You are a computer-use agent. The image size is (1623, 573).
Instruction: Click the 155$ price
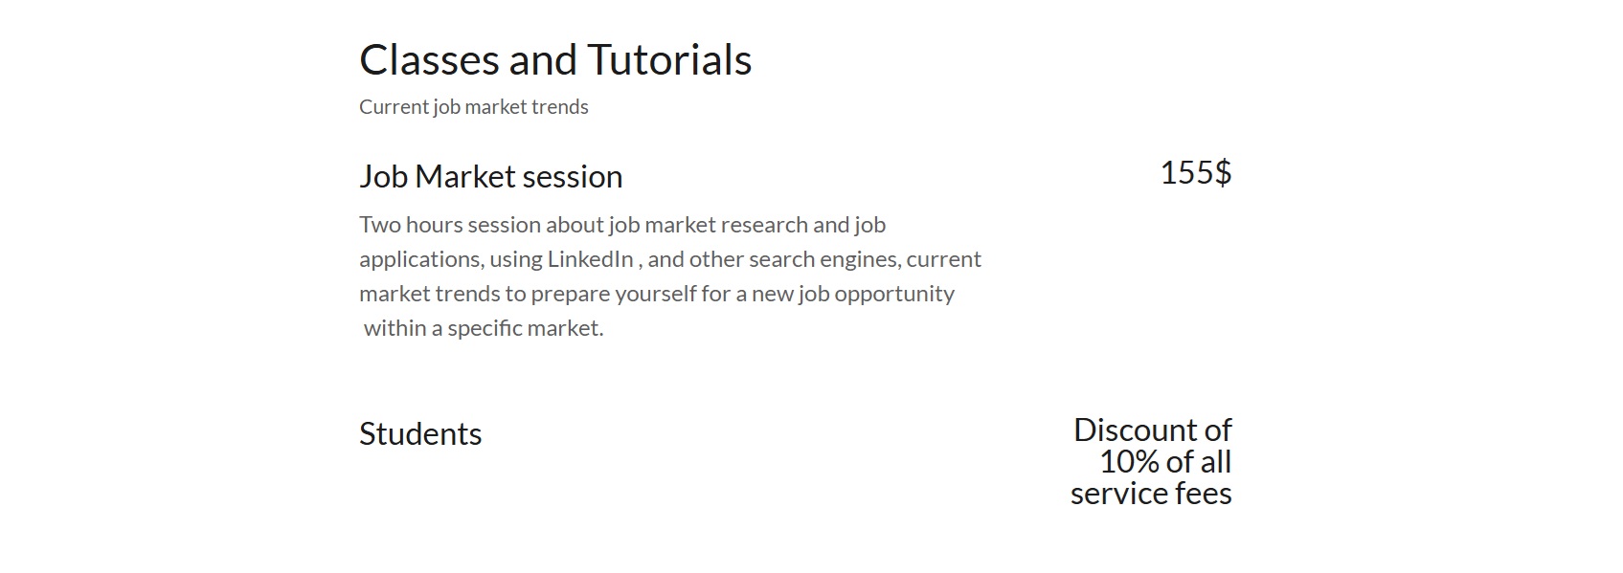click(x=1195, y=172)
